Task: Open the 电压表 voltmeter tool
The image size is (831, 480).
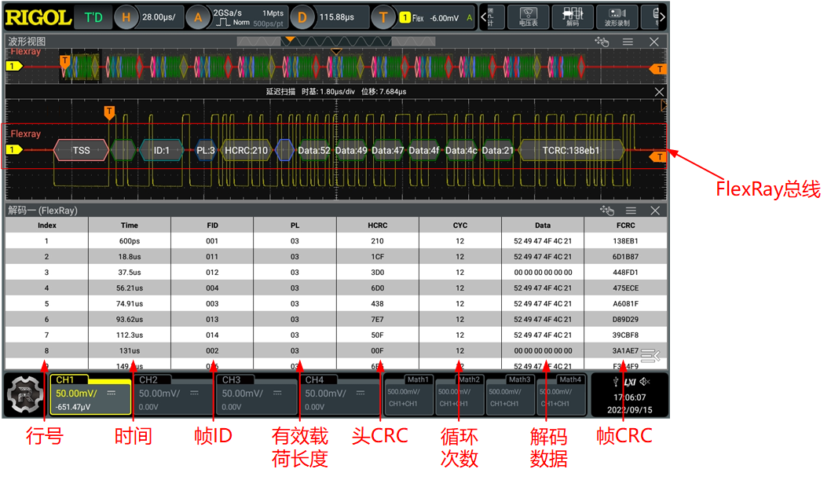Action: point(528,17)
